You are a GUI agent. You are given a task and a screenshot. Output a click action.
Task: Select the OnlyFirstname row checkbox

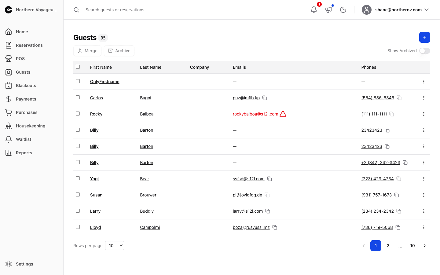click(78, 81)
